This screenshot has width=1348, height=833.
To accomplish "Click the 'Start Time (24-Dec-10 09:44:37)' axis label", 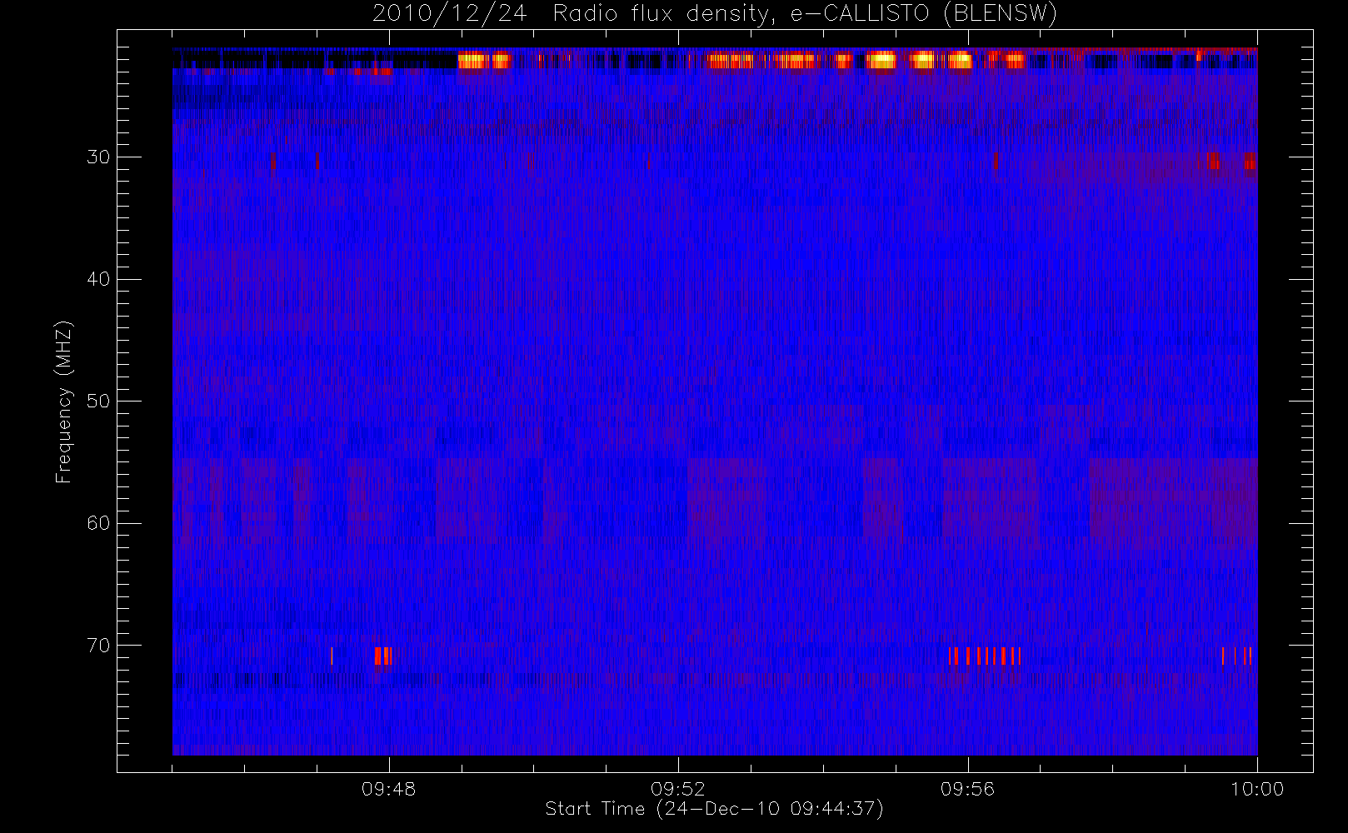I will 714,809.
